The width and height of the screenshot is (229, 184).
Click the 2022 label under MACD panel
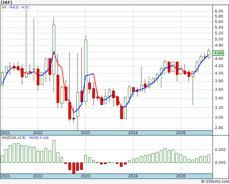tap(38, 176)
